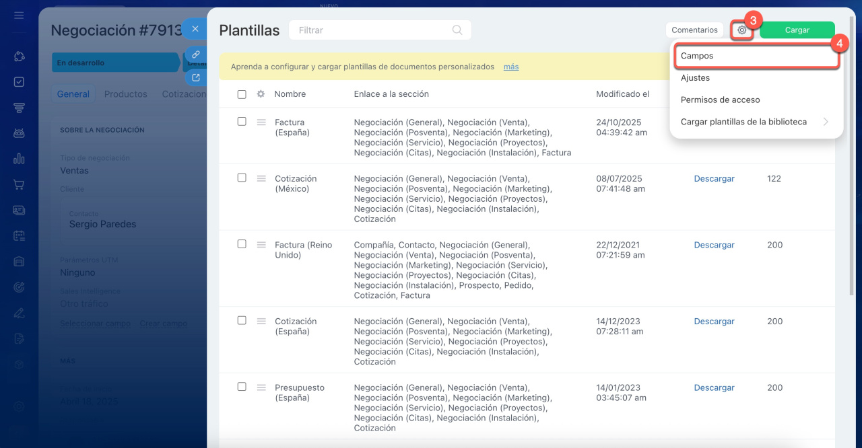This screenshot has height=448, width=862.
Task: Click the search magnifier icon in Filtrar
Action: tap(457, 30)
